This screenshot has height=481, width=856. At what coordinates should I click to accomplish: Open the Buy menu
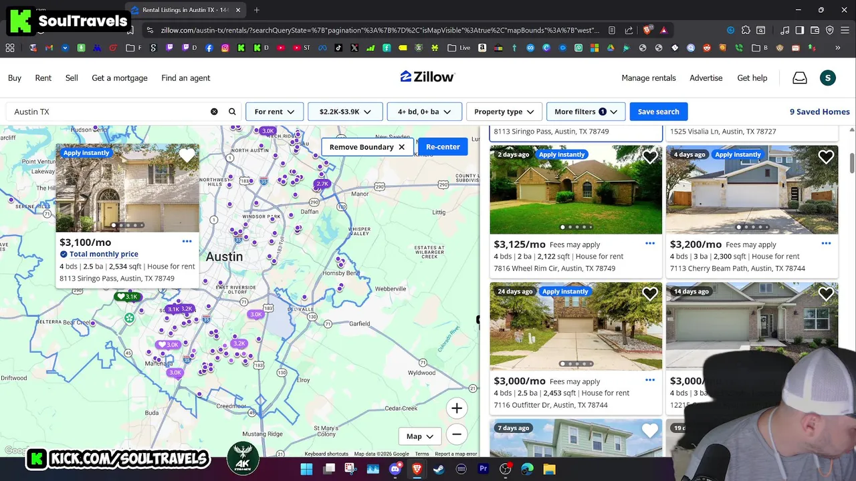[x=15, y=78]
